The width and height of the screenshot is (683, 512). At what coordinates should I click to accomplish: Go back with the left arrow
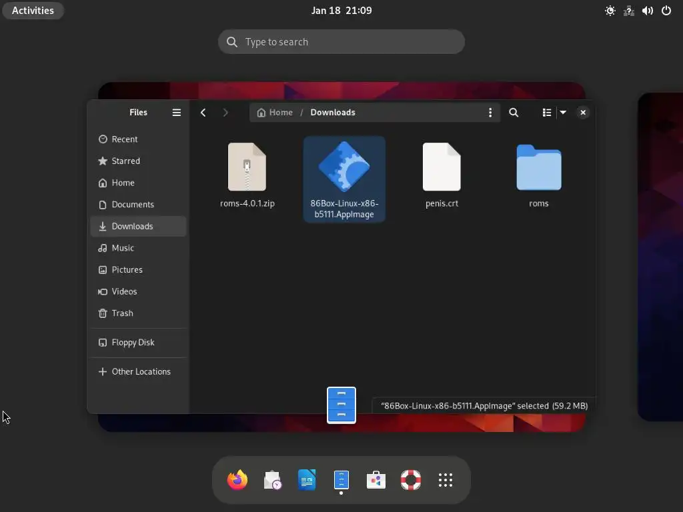[203, 112]
